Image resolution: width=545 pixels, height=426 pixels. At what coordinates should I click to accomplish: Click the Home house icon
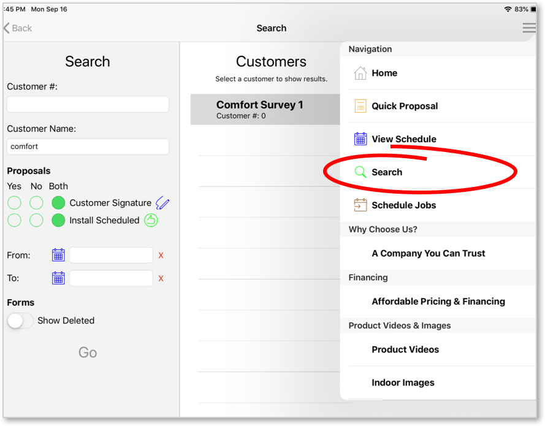tap(360, 73)
